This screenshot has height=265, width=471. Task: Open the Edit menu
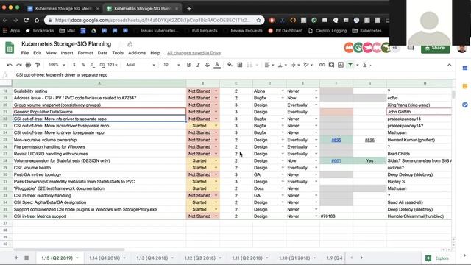coord(38,53)
